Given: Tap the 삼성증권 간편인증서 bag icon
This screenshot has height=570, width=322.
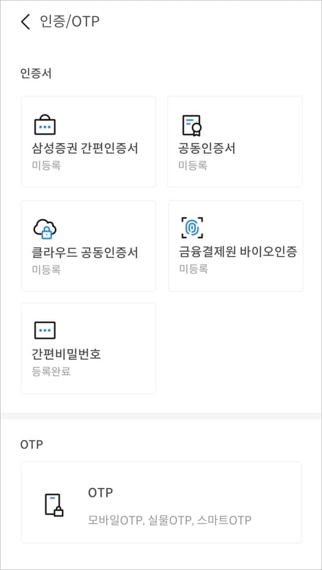Looking at the screenshot, I should pos(45,125).
